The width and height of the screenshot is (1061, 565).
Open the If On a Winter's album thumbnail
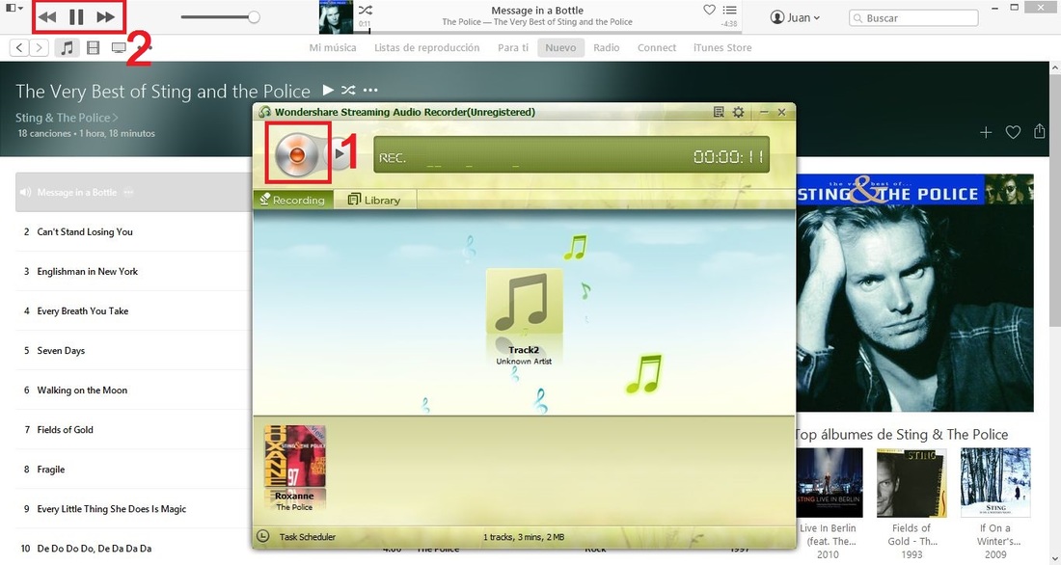pyautogui.click(x=995, y=482)
